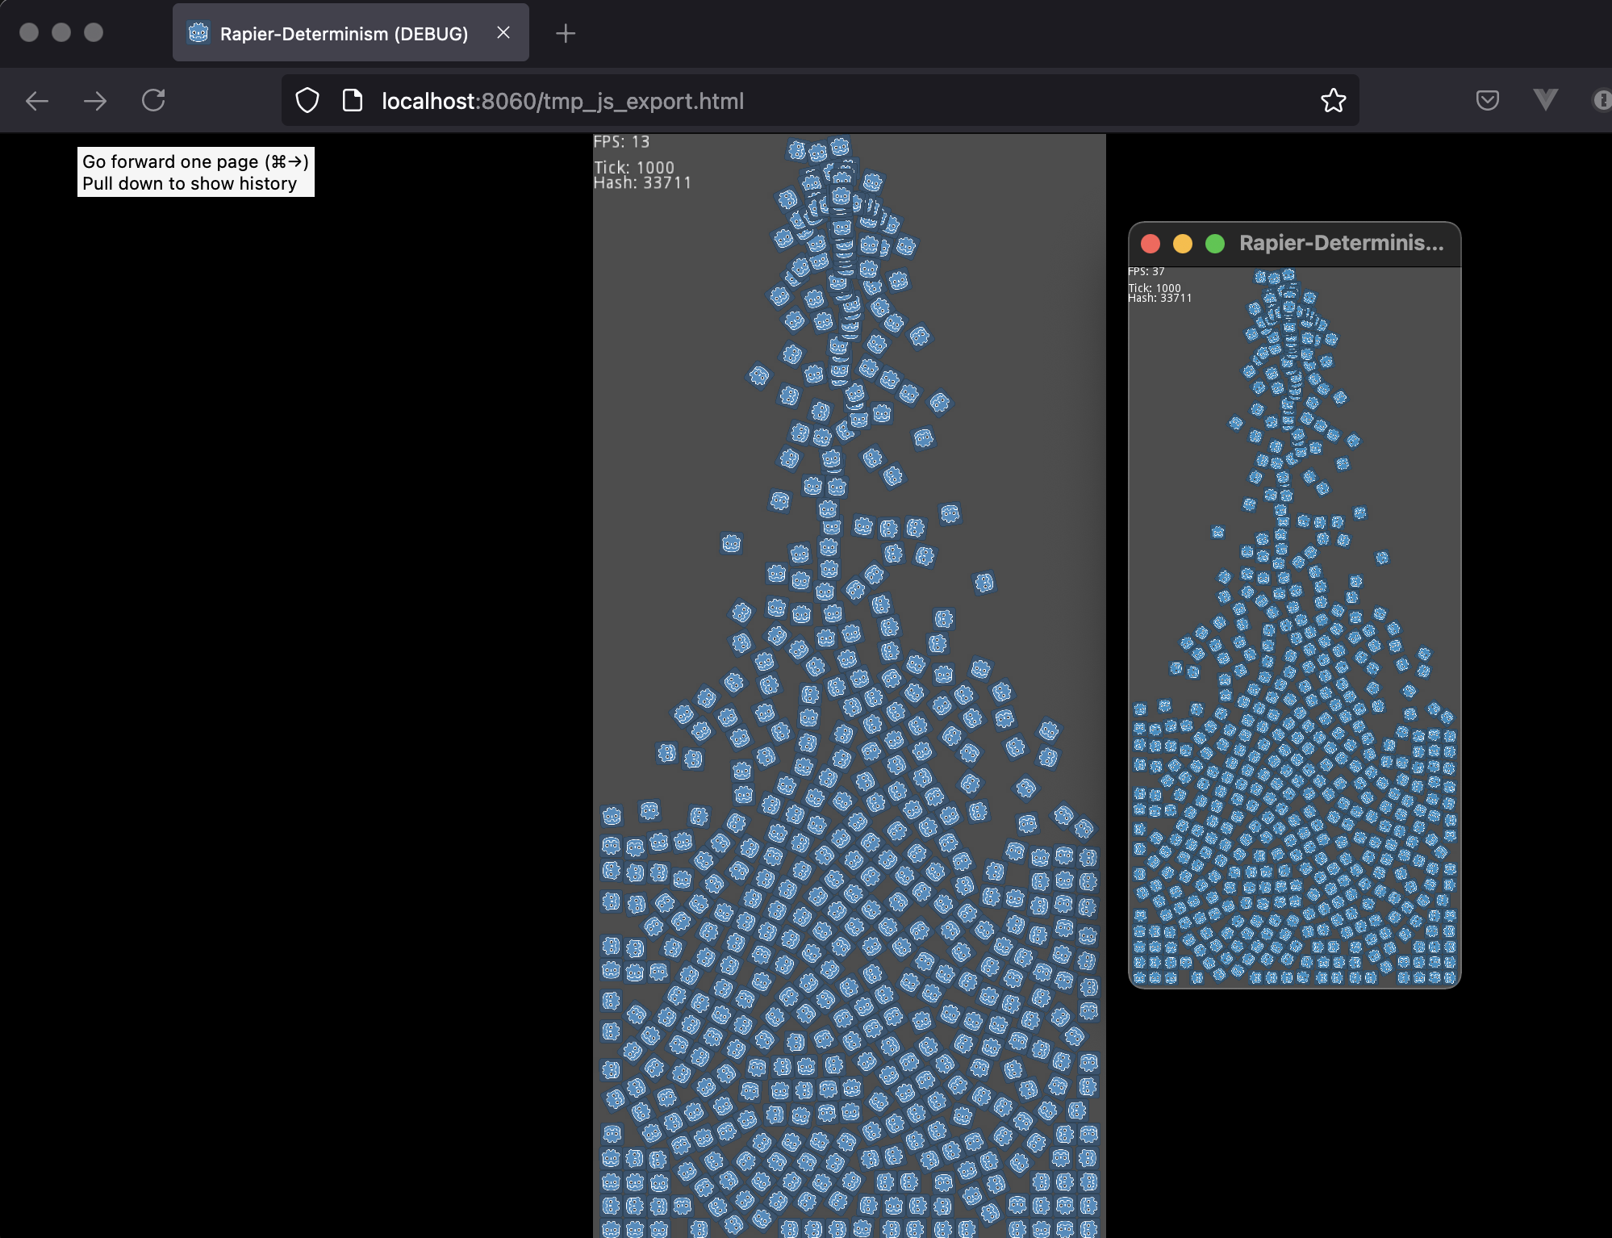The width and height of the screenshot is (1612, 1238).
Task: Click the Hash: 33711 label in browser canvas
Action: 643,183
